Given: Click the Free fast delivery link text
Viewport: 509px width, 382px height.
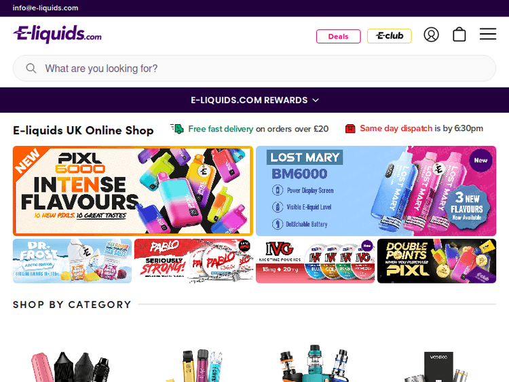Looking at the screenshot, I should tap(221, 129).
